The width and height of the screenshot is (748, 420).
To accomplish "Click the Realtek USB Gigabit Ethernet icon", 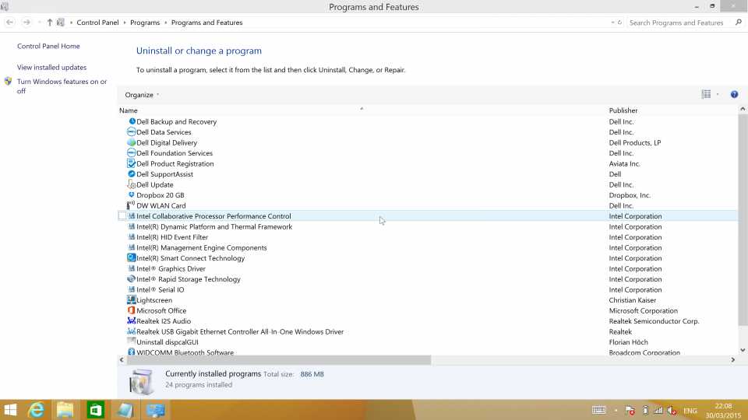I will click(x=132, y=331).
